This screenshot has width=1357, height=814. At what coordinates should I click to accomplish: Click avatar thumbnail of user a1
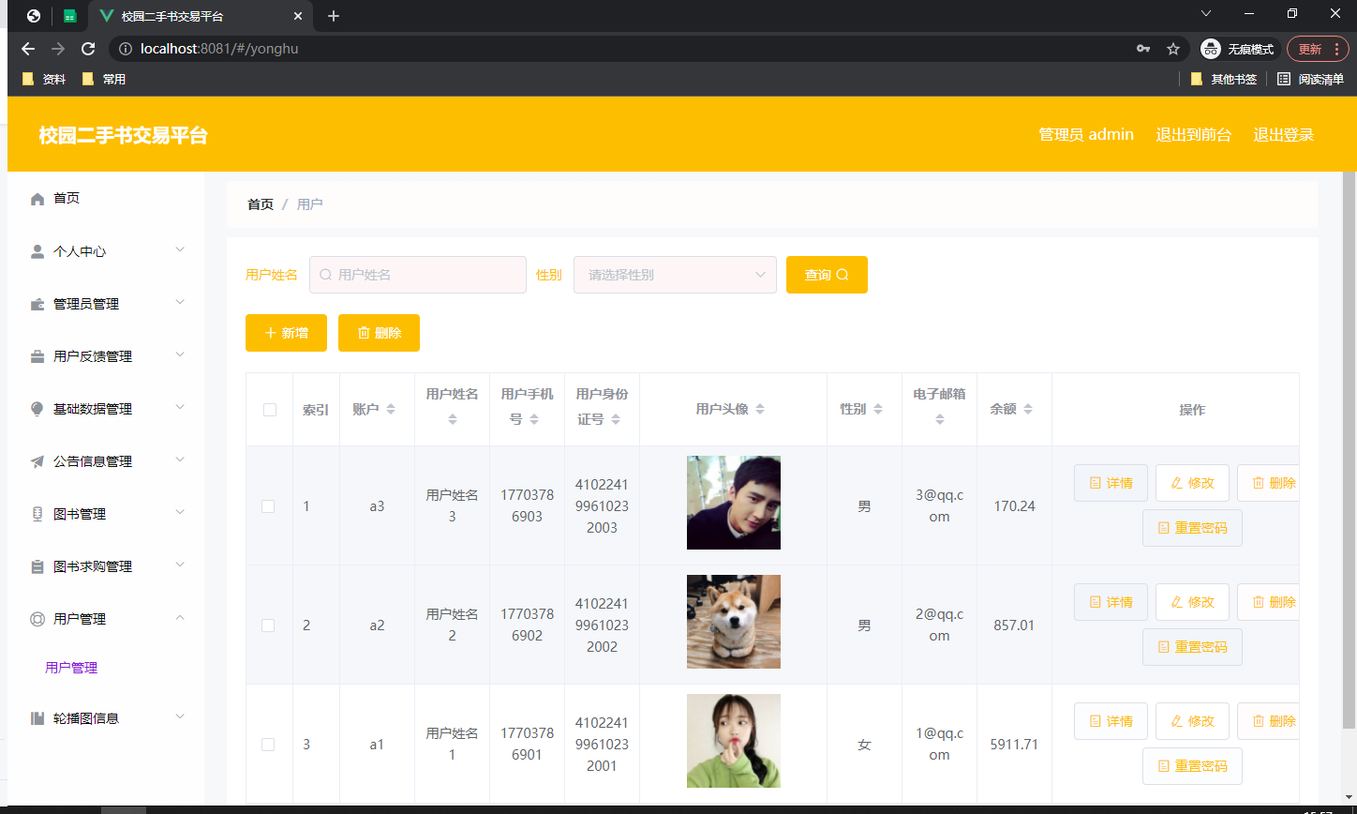click(x=734, y=741)
